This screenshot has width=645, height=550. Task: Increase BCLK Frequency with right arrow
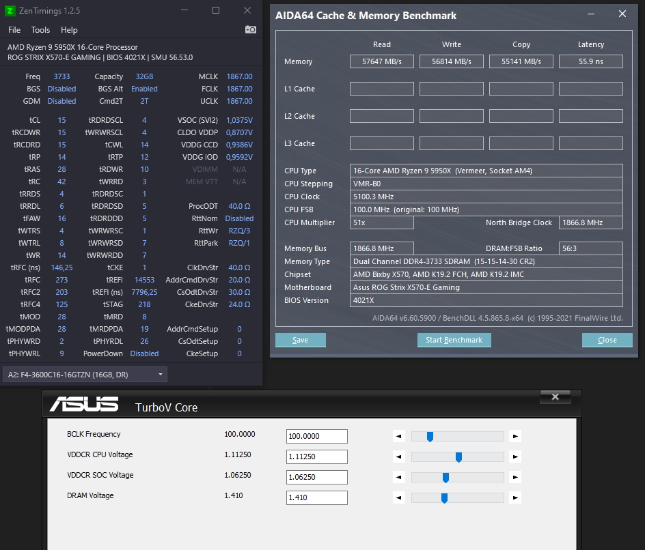[515, 436]
